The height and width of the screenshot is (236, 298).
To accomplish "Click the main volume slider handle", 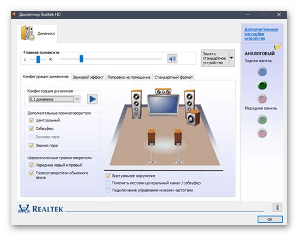I will 81,59.
